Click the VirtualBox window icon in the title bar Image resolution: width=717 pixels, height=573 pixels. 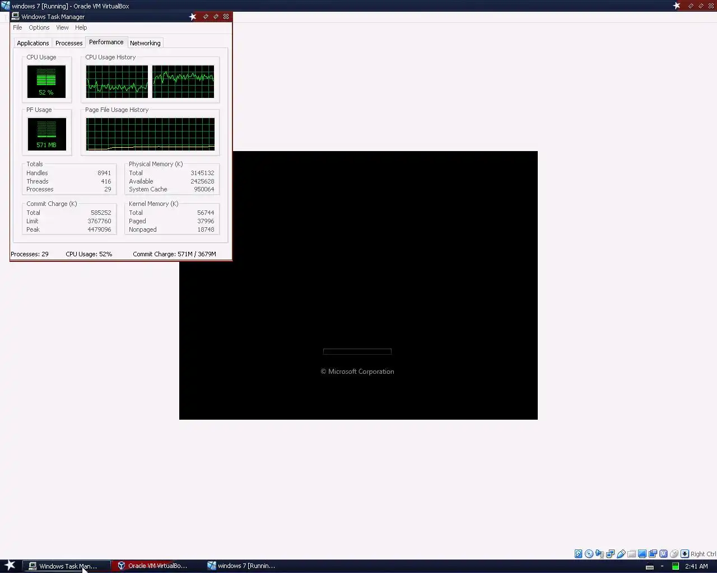pyautogui.click(x=6, y=6)
